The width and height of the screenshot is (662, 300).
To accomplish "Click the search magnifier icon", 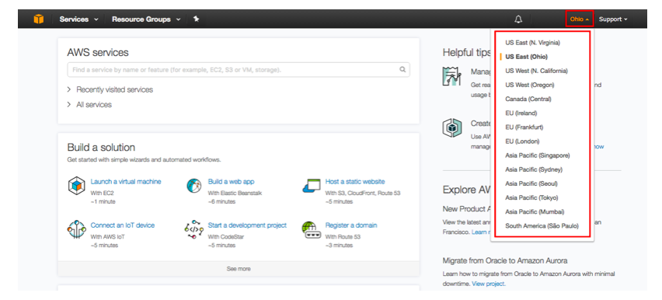I will [x=402, y=70].
